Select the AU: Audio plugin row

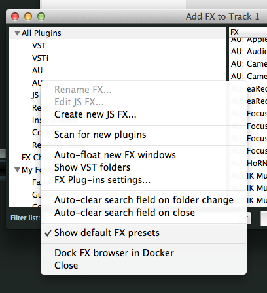point(249,52)
